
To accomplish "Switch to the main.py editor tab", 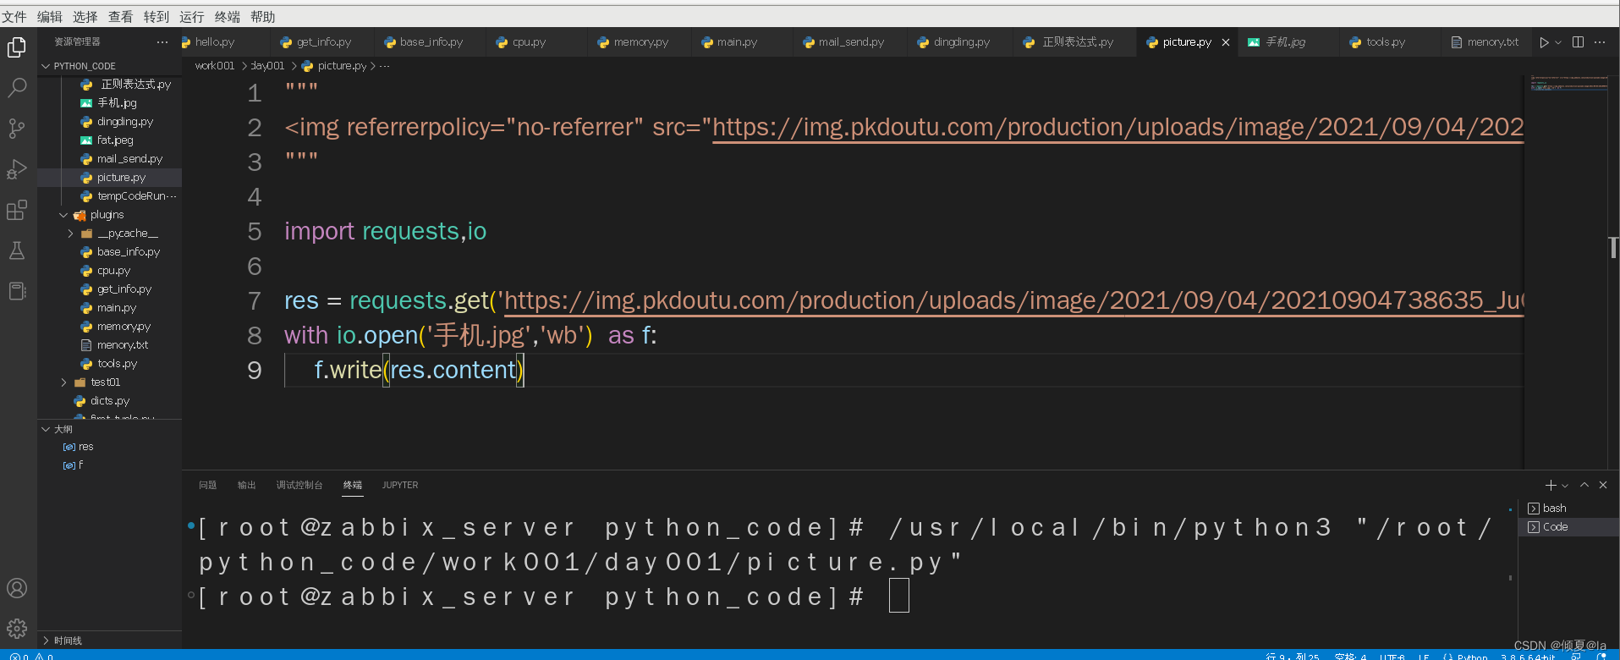I will pos(743,42).
